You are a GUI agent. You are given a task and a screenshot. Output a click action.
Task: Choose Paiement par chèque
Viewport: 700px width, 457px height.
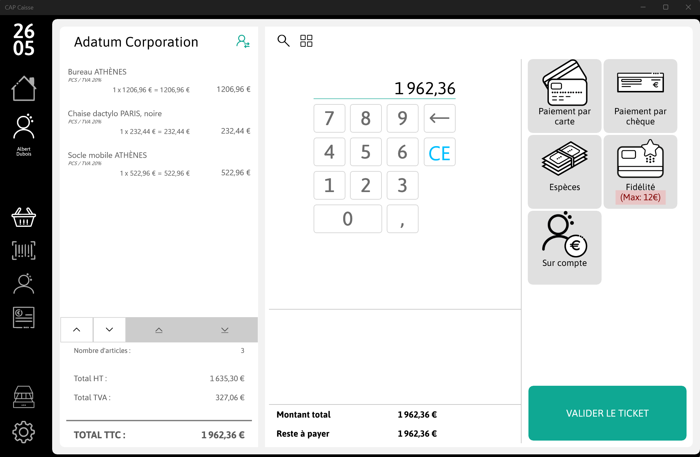(x=640, y=96)
